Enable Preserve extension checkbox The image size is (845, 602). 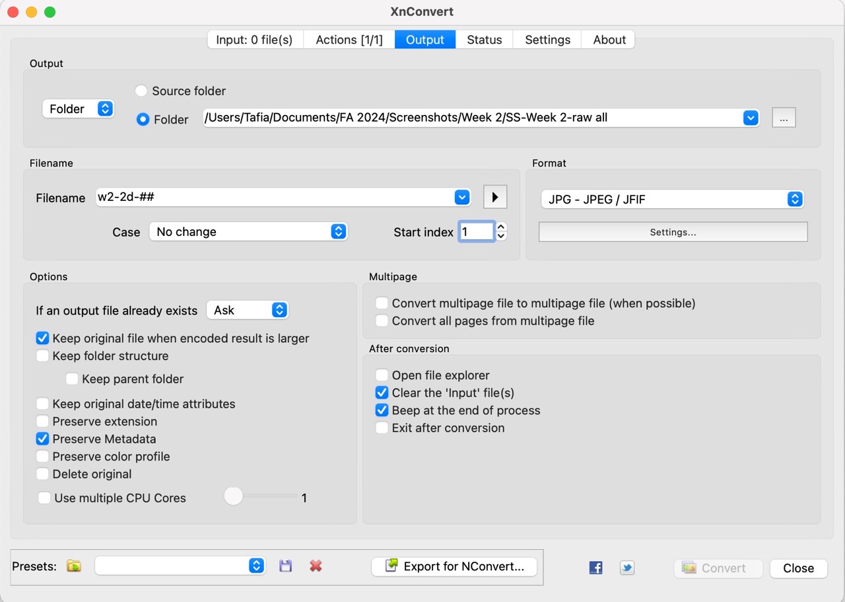(x=42, y=421)
